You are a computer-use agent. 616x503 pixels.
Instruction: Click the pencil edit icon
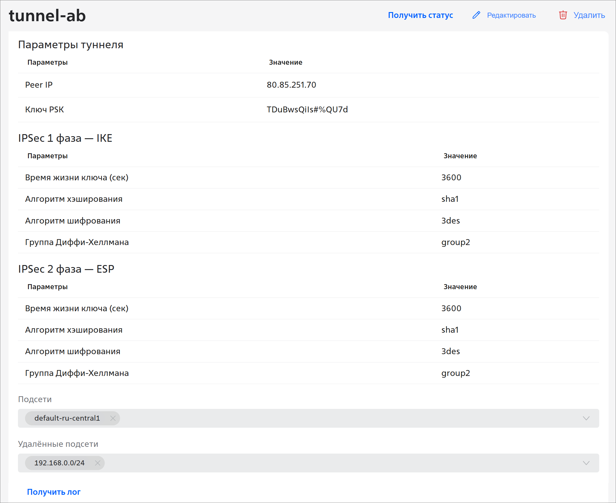click(476, 15)
